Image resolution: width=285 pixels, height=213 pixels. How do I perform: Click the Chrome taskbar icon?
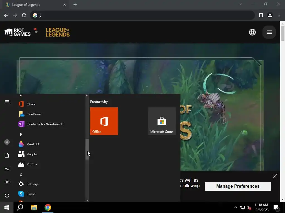(x=48, y=207)
